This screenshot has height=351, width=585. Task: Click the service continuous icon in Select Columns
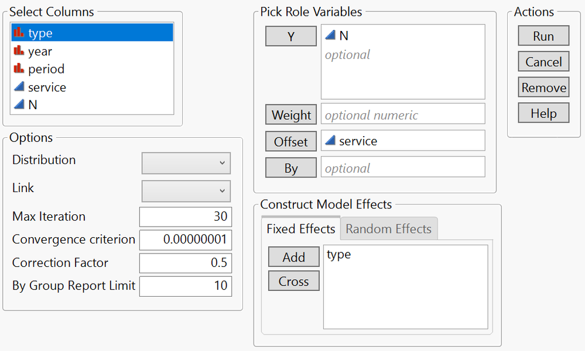coord(19,86)
